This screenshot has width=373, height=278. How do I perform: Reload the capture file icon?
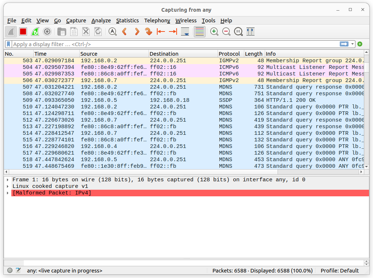(98, 32)
